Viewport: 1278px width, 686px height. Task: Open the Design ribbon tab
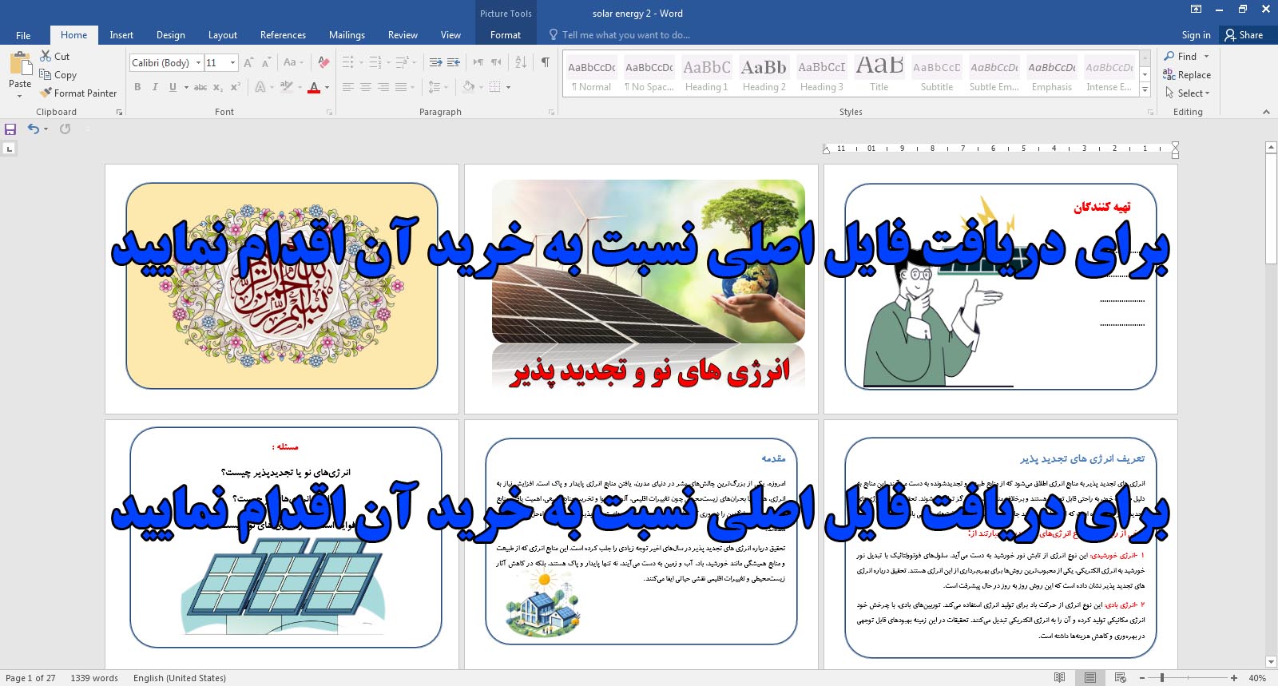point(170,35)
